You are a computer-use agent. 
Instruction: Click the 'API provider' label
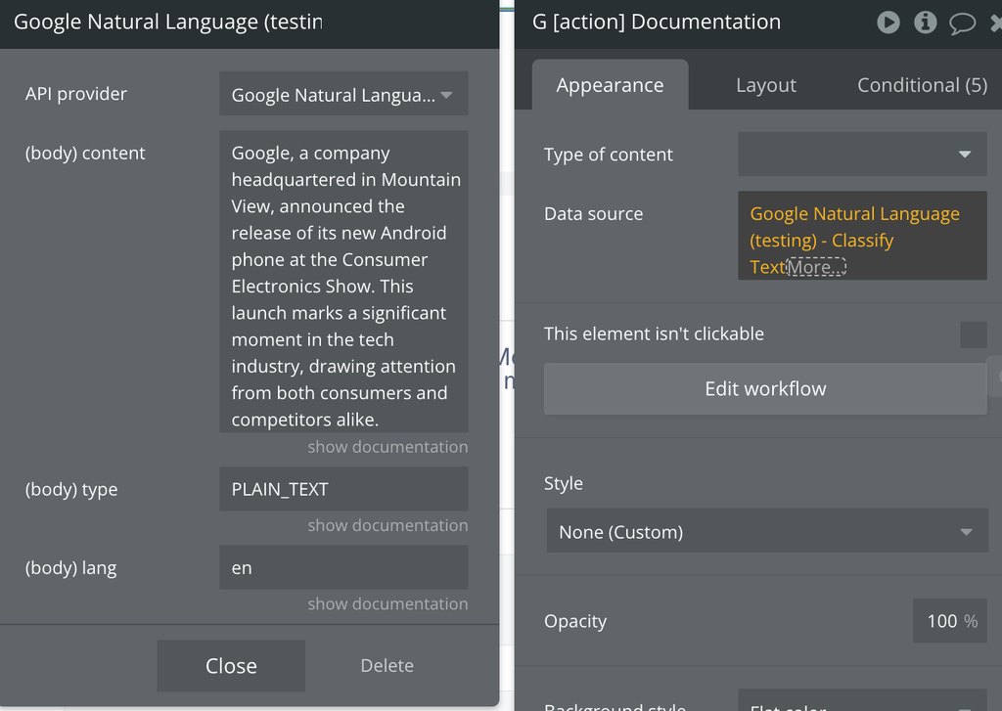(x=76, y=94)
